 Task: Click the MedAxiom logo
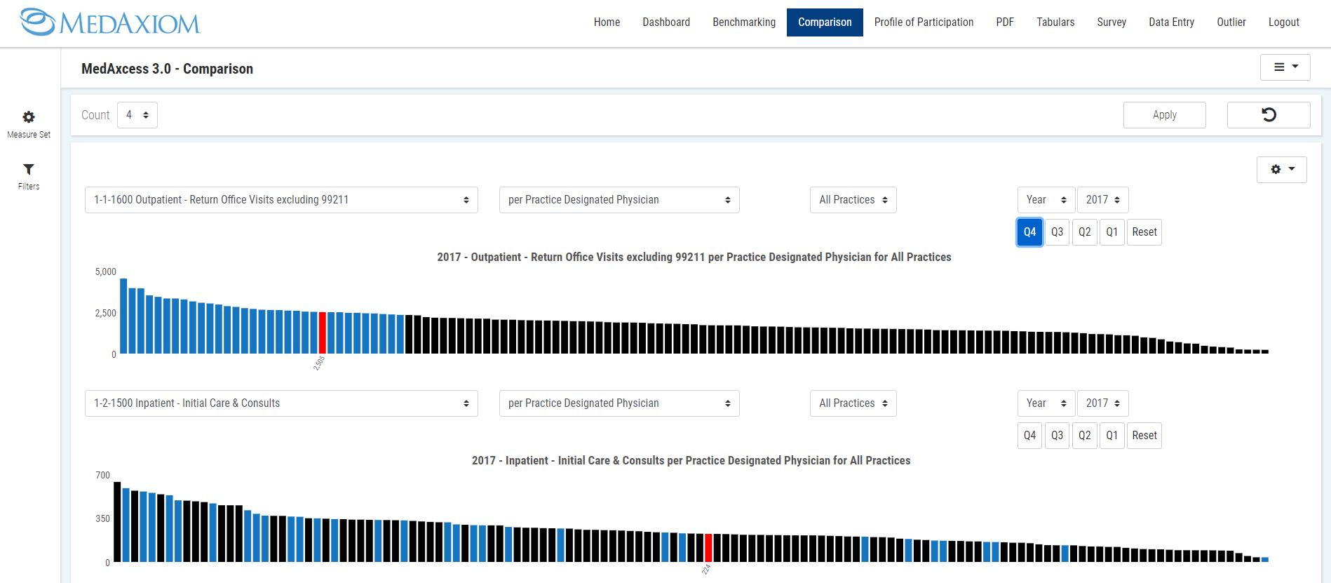tap(110, 22)
